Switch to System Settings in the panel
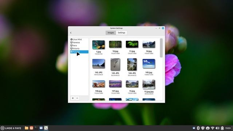This screenshot has width=233, height=131. (46, 128)
